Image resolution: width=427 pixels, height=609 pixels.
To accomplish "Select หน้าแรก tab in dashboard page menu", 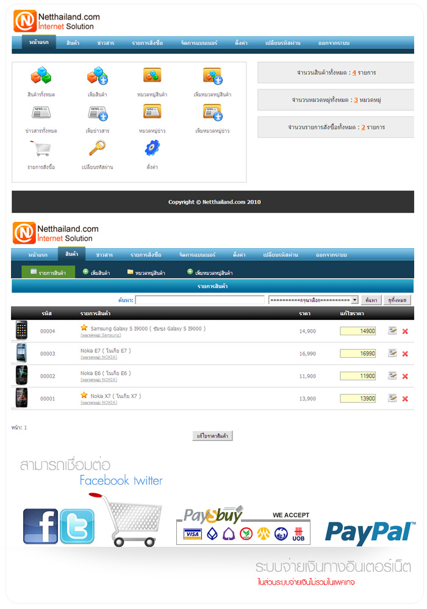I will (39, 42).
